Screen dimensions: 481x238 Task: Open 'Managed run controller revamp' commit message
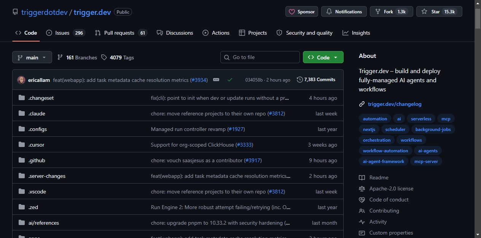[x=188, y=129]
